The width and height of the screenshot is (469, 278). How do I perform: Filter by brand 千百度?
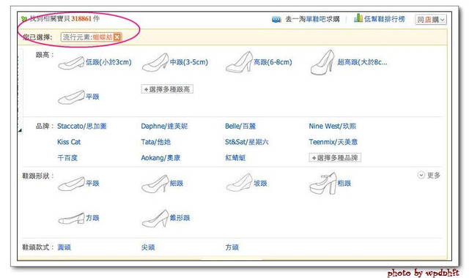point(67,158)
